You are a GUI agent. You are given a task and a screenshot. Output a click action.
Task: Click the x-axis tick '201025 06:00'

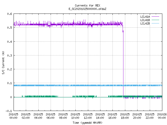(50, 116)
